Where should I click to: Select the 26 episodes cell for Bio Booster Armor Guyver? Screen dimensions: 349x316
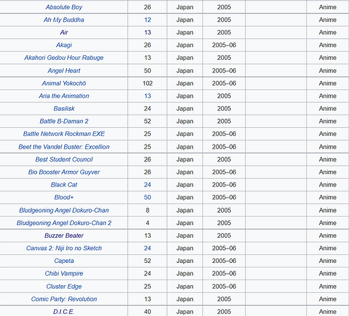[147, 172]
